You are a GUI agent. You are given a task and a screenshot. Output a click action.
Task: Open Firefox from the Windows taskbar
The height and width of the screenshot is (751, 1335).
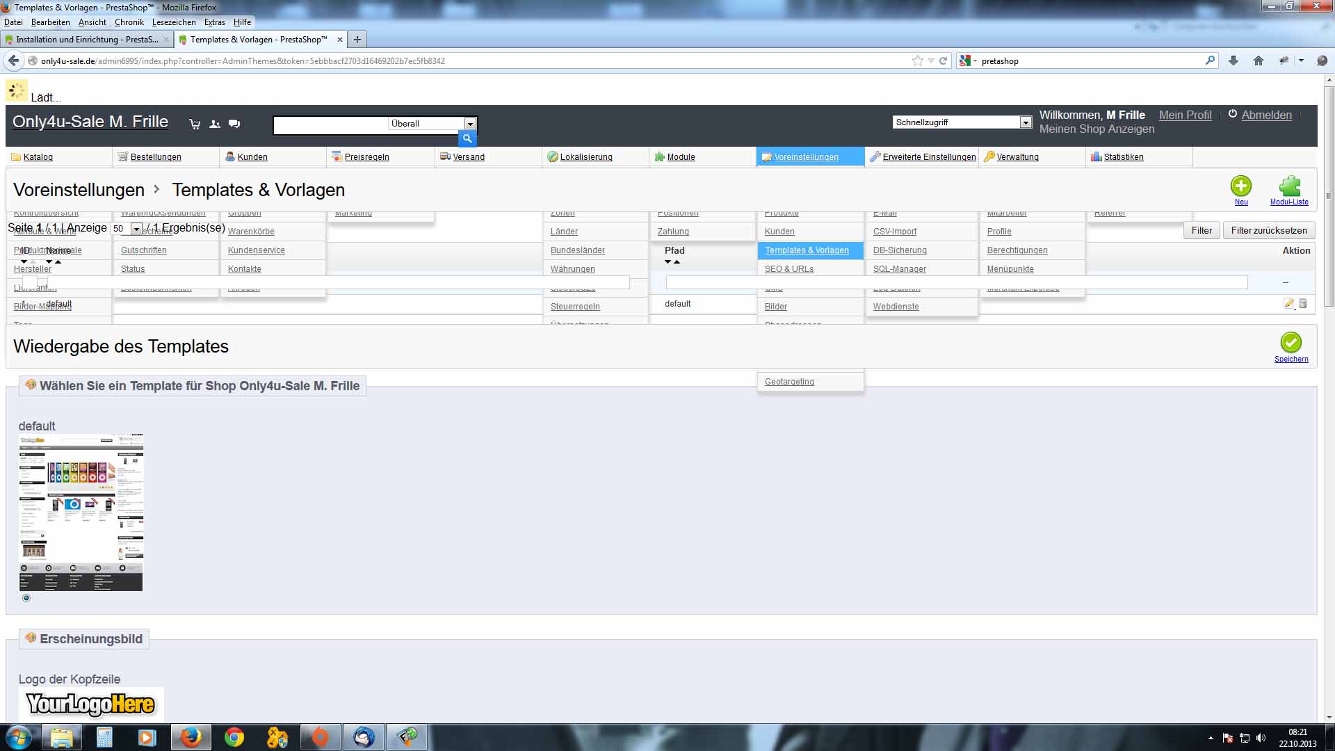[191, 737]
